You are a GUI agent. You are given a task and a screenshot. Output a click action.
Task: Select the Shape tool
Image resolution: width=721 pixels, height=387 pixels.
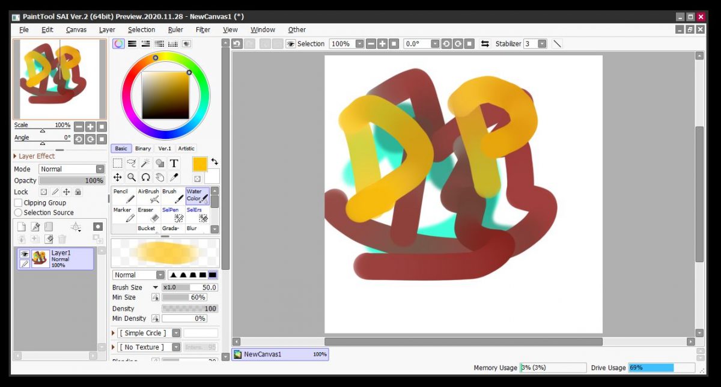tap(160, 163)
